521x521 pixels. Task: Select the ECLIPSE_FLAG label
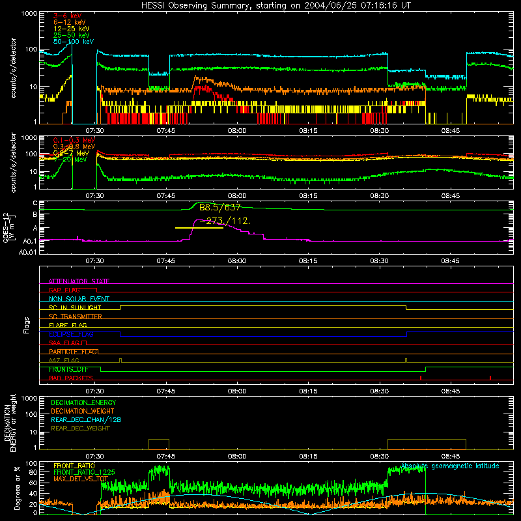pos(71,334)
